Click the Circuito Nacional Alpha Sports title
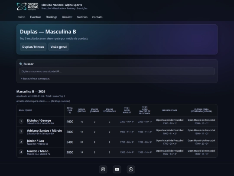The image size is (234, 176). [62, 5]
